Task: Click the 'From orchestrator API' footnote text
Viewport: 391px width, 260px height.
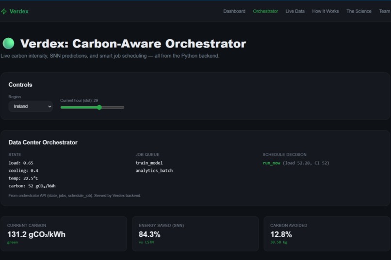Action: [x=75, y=196]
